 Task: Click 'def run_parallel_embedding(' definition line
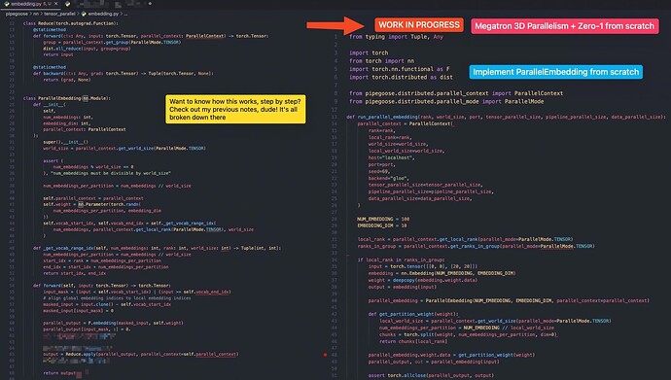[x=507, y=117]
